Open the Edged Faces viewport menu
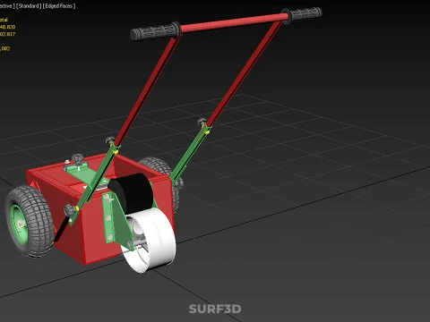This screenshot has height=322, width=430. click(59, 6)
